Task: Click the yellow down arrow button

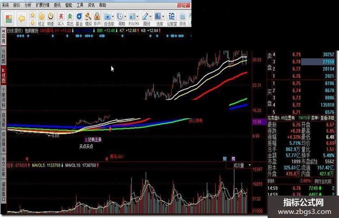Action: pos(32,23)
